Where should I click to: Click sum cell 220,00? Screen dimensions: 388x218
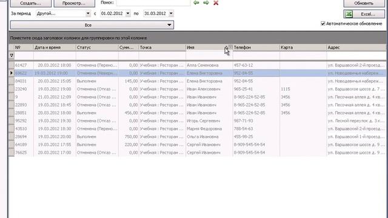129,144
